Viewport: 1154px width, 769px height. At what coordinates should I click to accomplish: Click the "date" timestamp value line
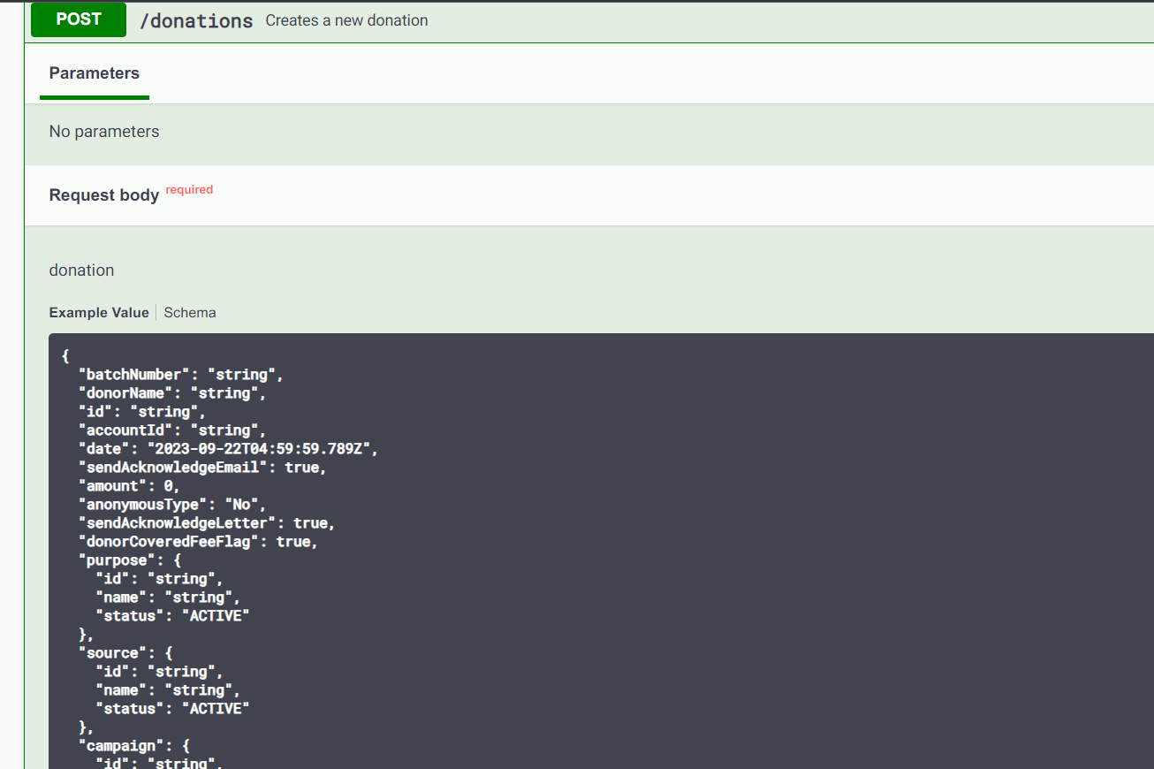click(229, 449)
